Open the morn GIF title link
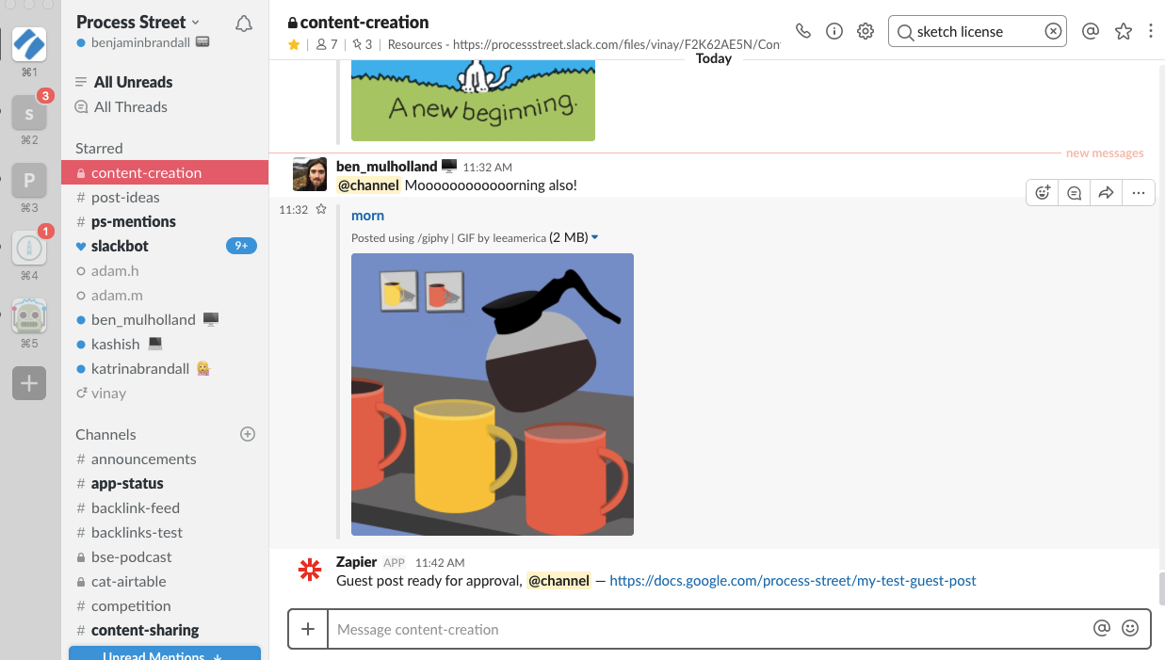 (367, 216)
